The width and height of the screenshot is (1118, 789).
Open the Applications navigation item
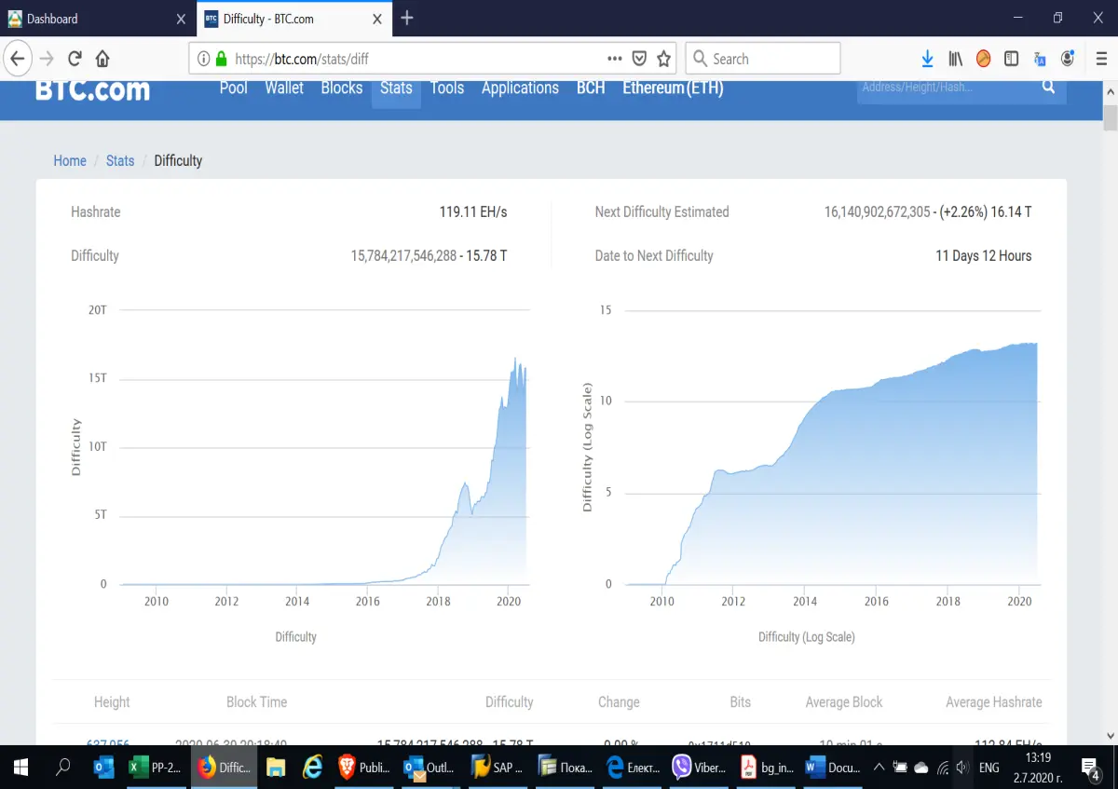(520, 88)
